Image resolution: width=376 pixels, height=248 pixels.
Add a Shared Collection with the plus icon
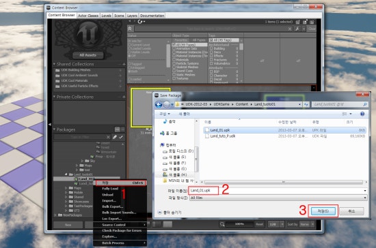[x=124, y=64]
